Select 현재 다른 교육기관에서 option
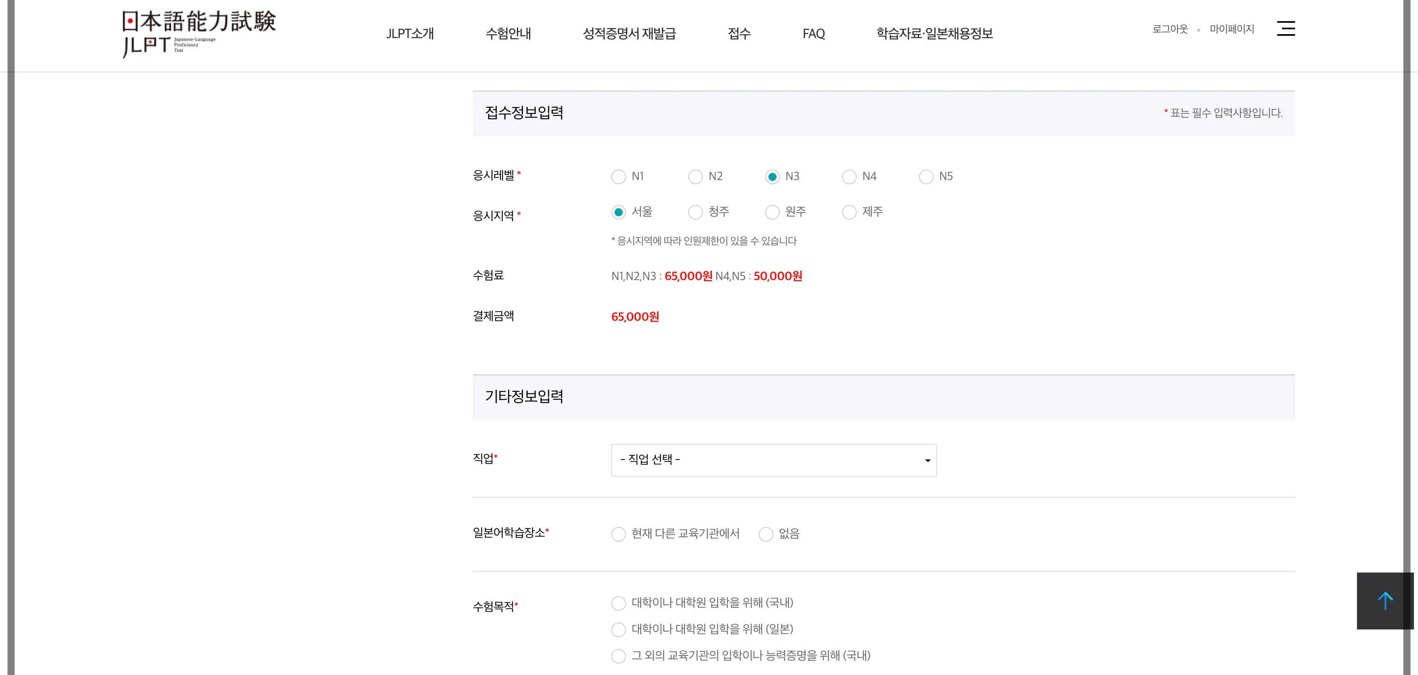The width and height of the screenshot is (1418, 675). tap(618, 533)
